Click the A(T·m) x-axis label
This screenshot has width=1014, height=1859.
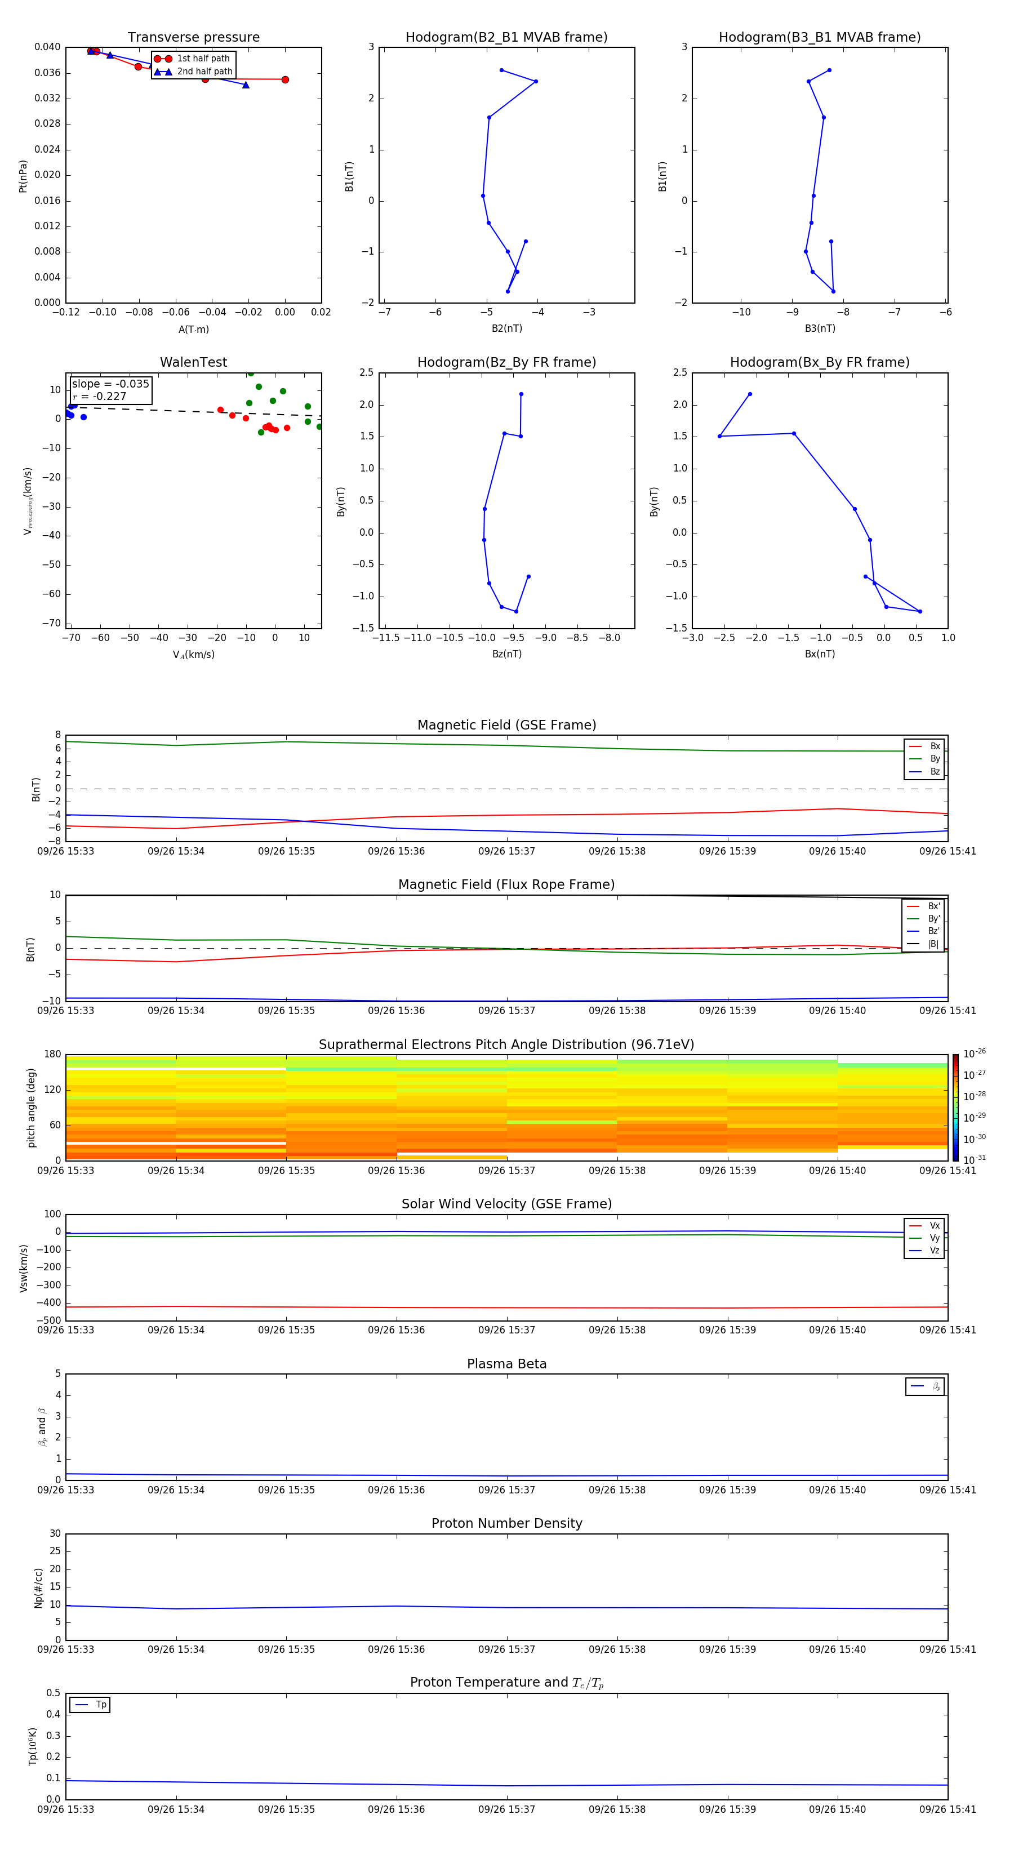pos(193,330)
